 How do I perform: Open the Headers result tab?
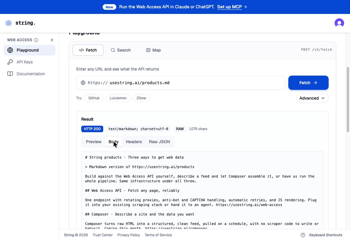[134, 142]
